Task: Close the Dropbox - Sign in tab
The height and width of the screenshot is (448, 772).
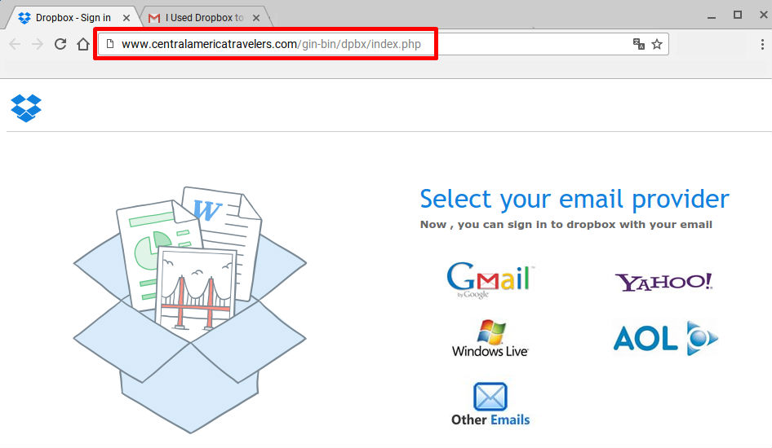Action: click(126, 18)
